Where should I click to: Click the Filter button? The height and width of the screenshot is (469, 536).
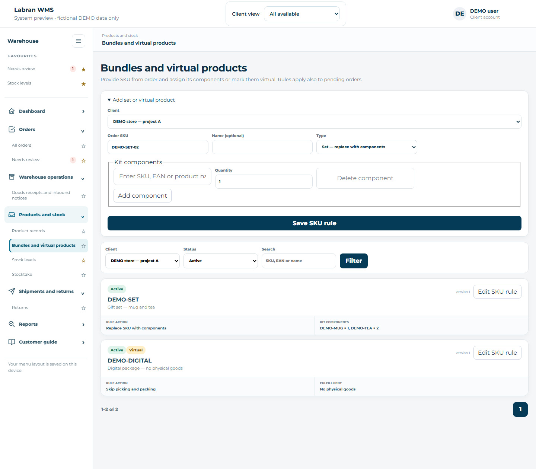(x=354, y=261)
